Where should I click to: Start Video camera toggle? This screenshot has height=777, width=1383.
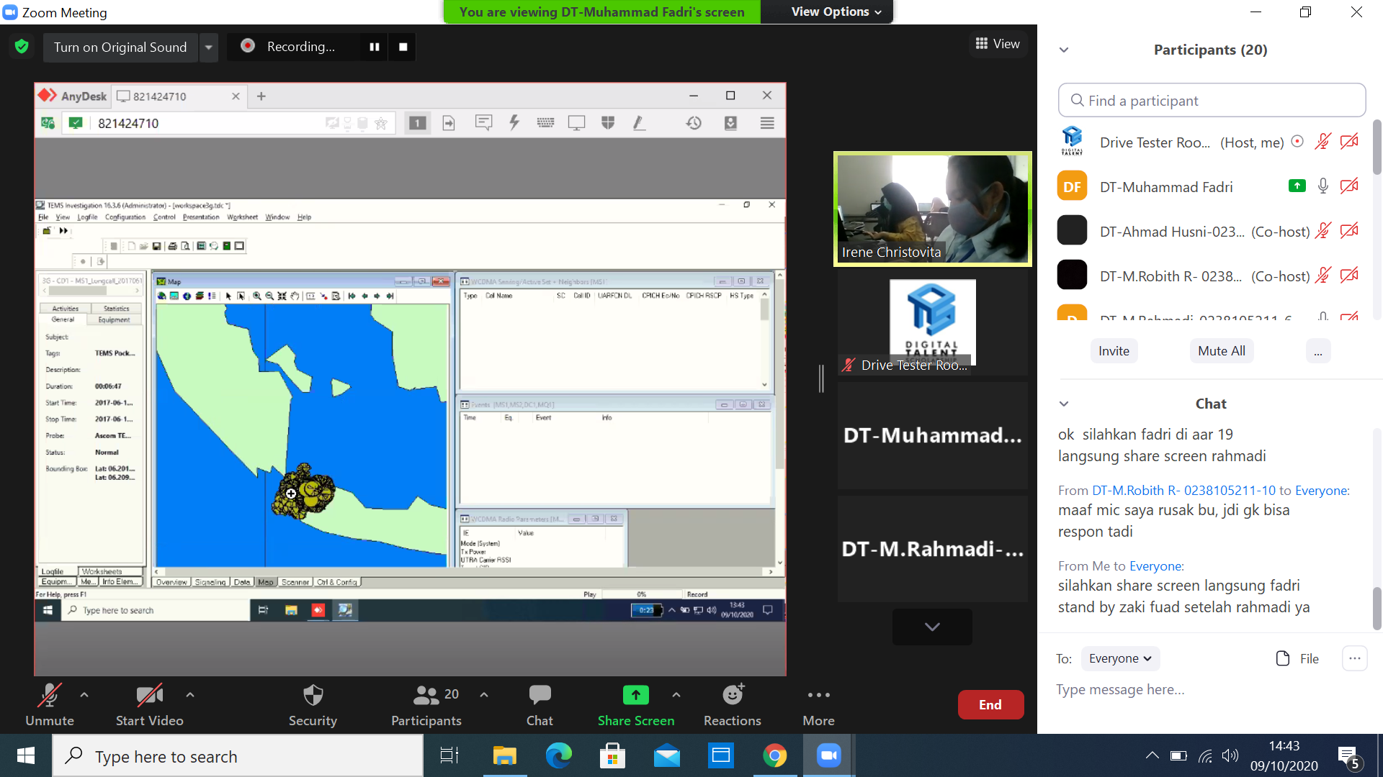click(x=149, y=695)
